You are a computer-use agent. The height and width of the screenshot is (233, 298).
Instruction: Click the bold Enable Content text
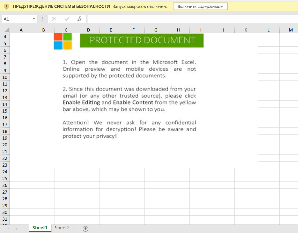(x=133, y=102)
